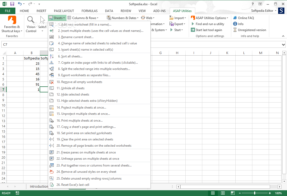The image size is (287, 196).
Task: Switch to the INSERT tab
Action: (41, 11)
